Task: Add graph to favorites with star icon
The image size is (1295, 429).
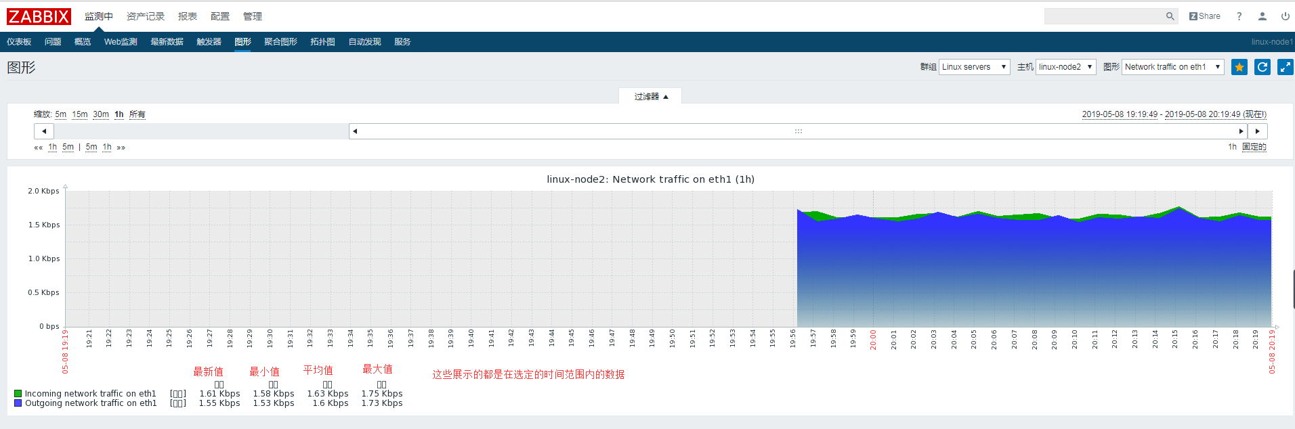Action: (1239, 67)
